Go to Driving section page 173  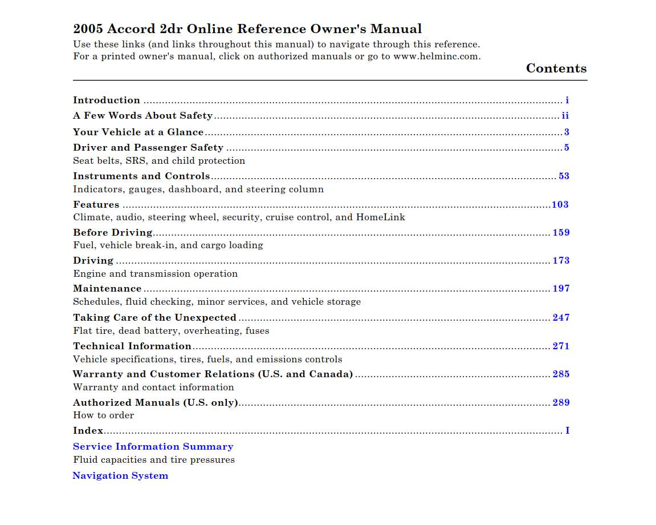(561, 261)
